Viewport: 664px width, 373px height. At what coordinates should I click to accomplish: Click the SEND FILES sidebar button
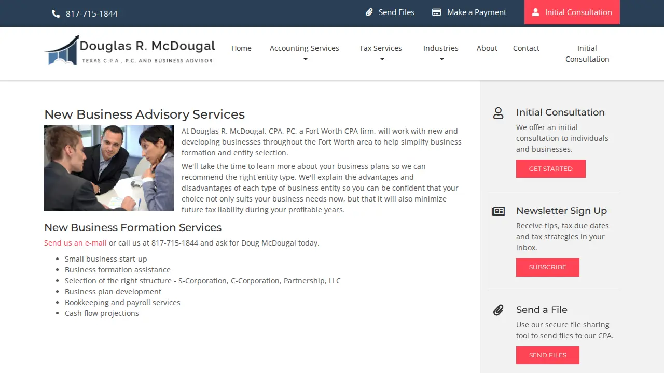548,355
